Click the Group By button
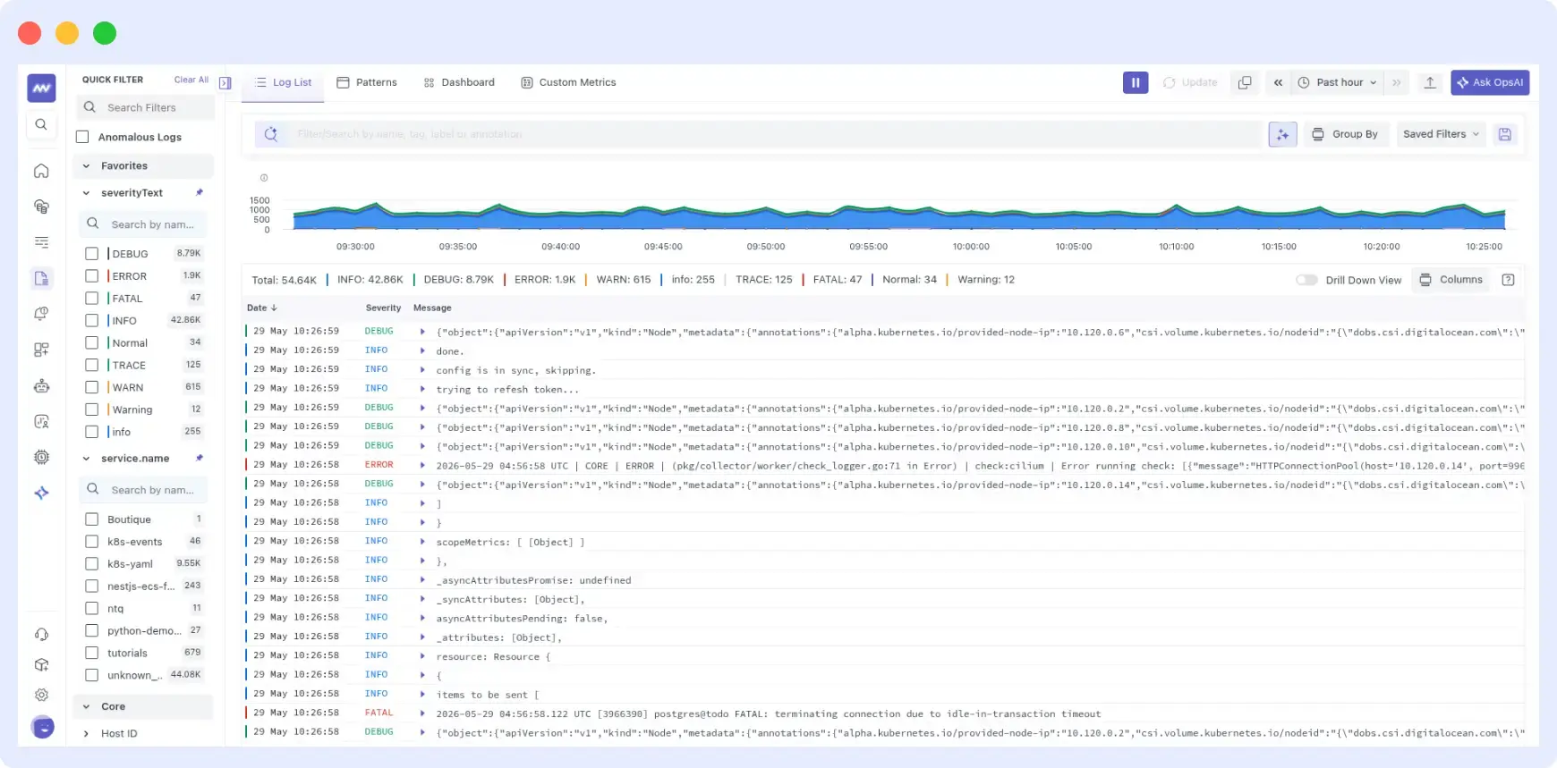This screenshot has width=1557, height=768. 1345,134
